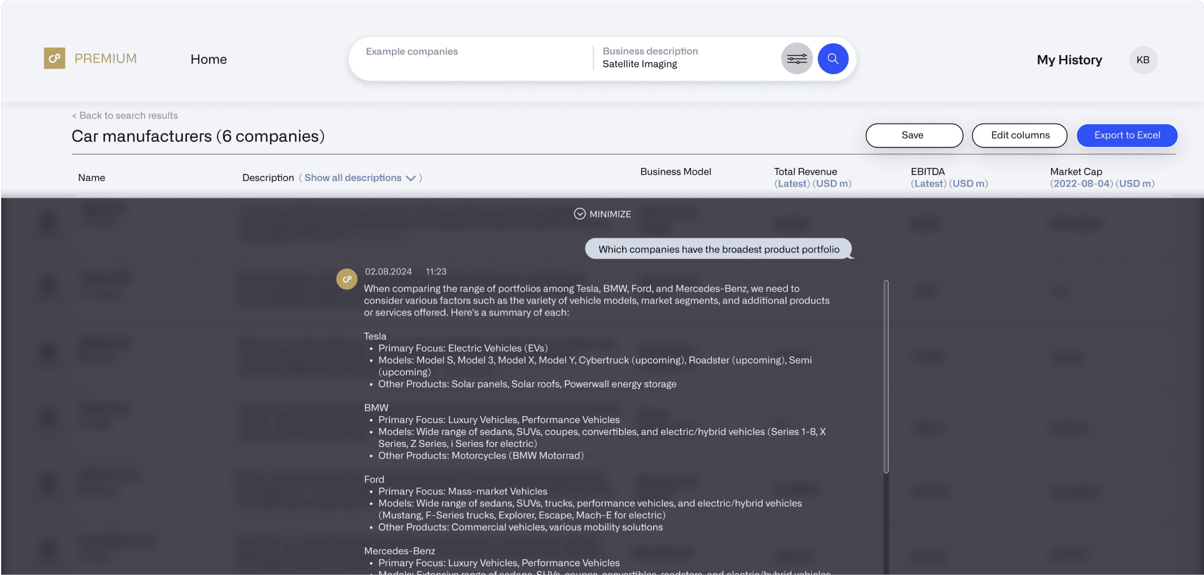This screenshot has width=1204, height=575.
Task: Click the Minimize chevron circle icon
Action: pos(579,214)
